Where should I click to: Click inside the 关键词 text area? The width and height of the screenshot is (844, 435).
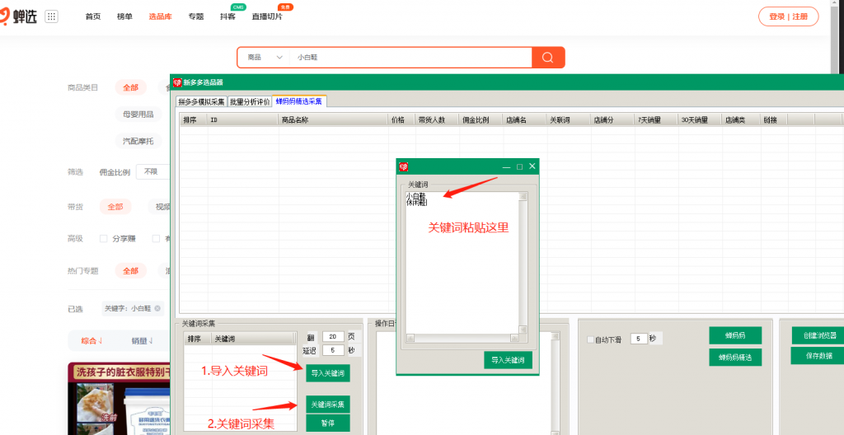coord(462,263)
